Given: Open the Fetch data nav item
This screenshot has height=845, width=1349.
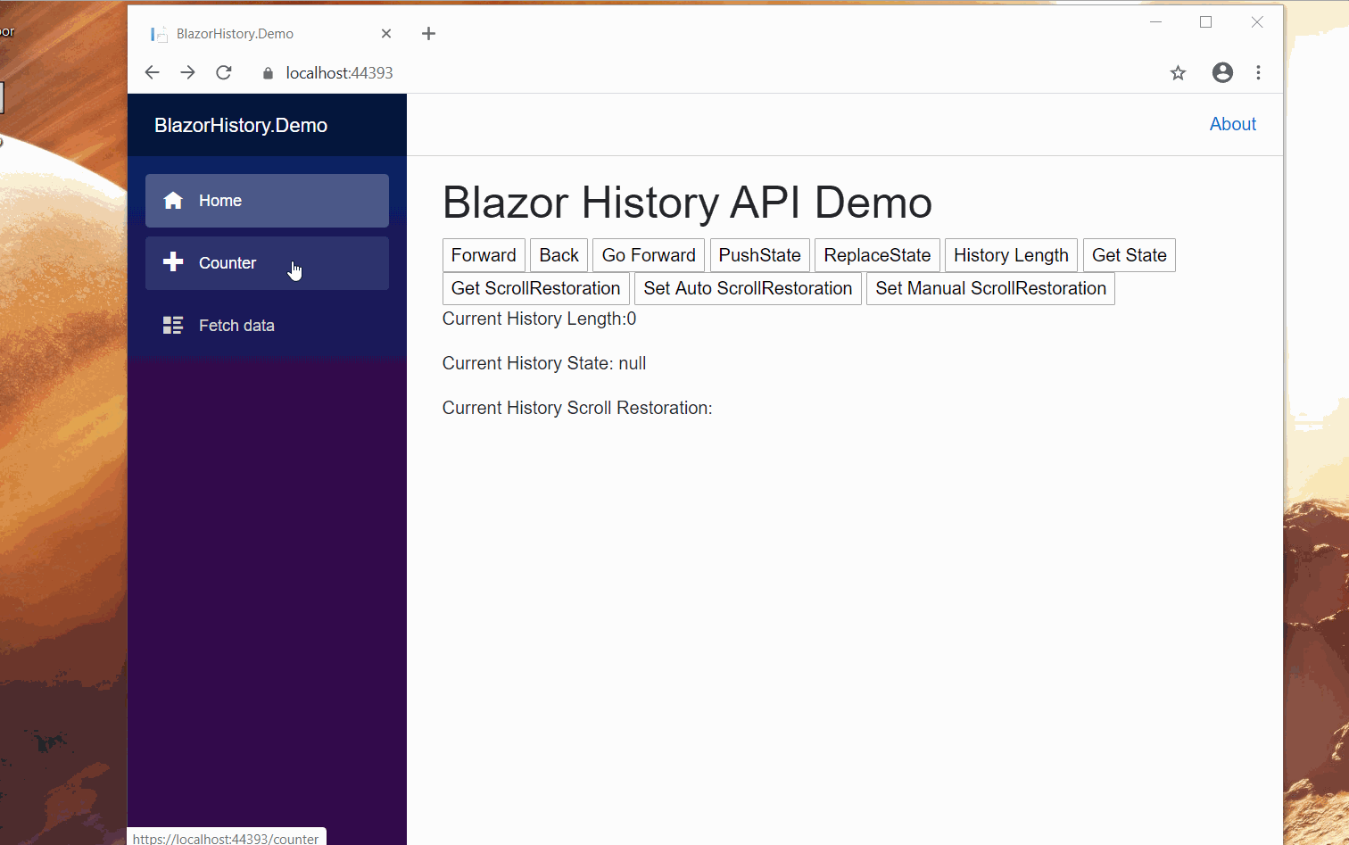Looking at the screenshot, I should [267, 326].
